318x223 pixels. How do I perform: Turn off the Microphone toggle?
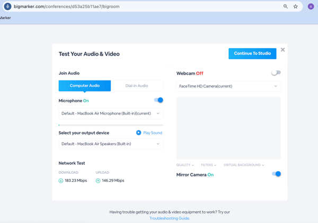pyautogui.click(x=158, y=100)
